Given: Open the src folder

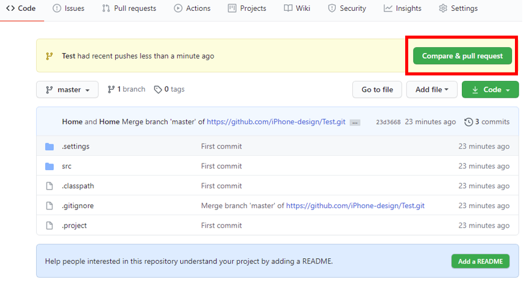Looking at the screenshot, I should coord(66,167).
